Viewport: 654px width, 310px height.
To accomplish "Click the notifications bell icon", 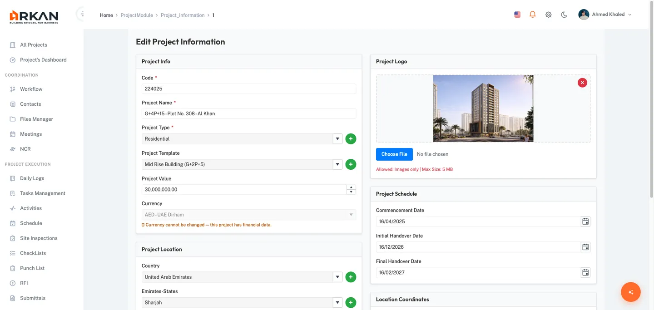I will pos(533,15).
